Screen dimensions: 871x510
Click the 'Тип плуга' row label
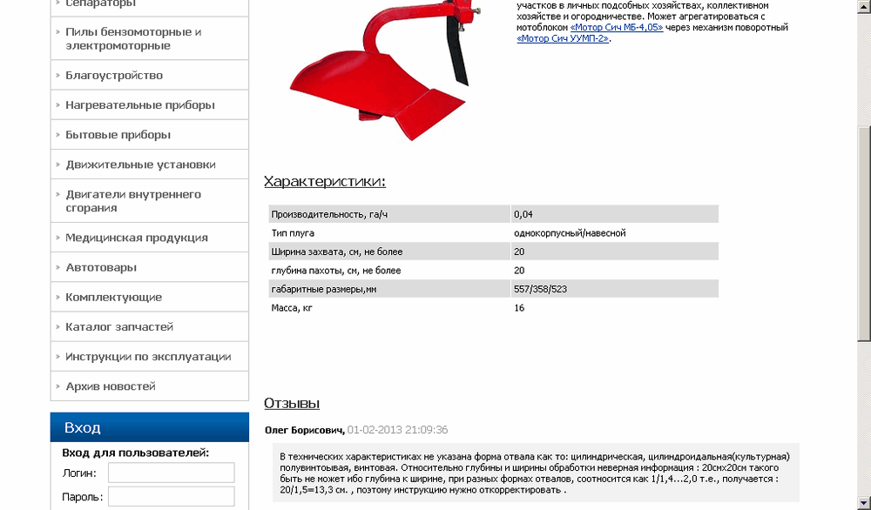tap(293, 233)
